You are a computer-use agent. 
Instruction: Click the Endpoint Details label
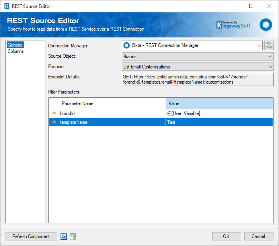[x=64, y=77]
